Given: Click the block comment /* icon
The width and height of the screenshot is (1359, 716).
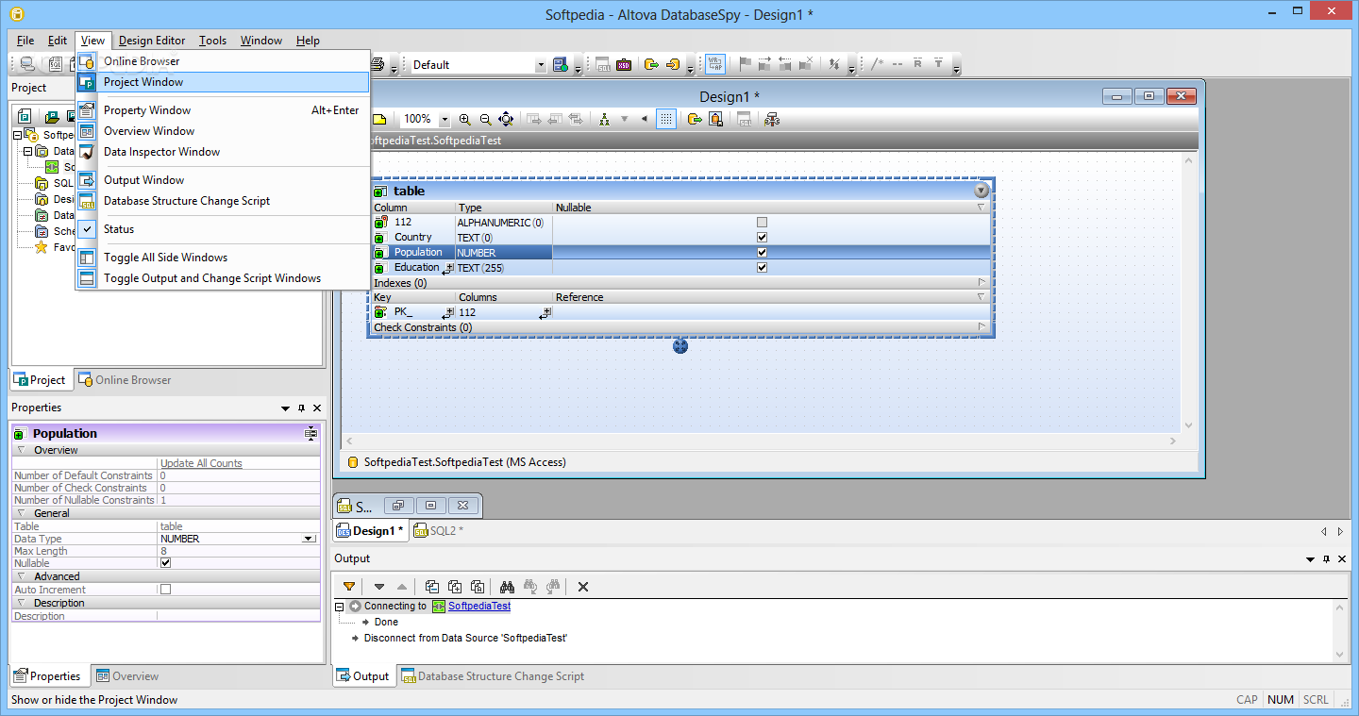Looking at the screenshot, I should [877, 64].
